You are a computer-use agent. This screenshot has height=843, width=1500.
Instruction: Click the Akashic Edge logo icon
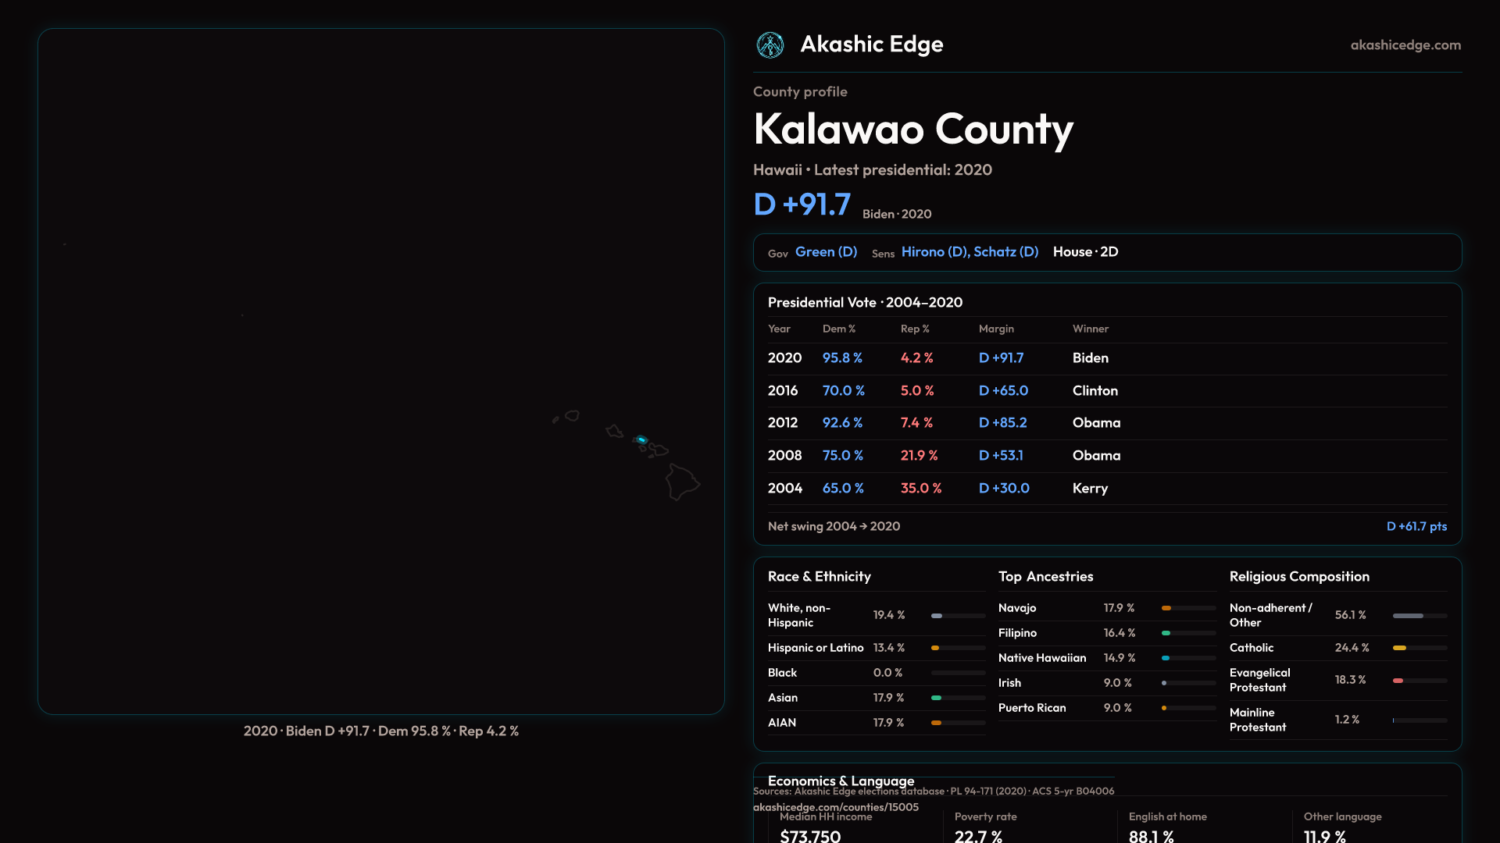point(770,45)
